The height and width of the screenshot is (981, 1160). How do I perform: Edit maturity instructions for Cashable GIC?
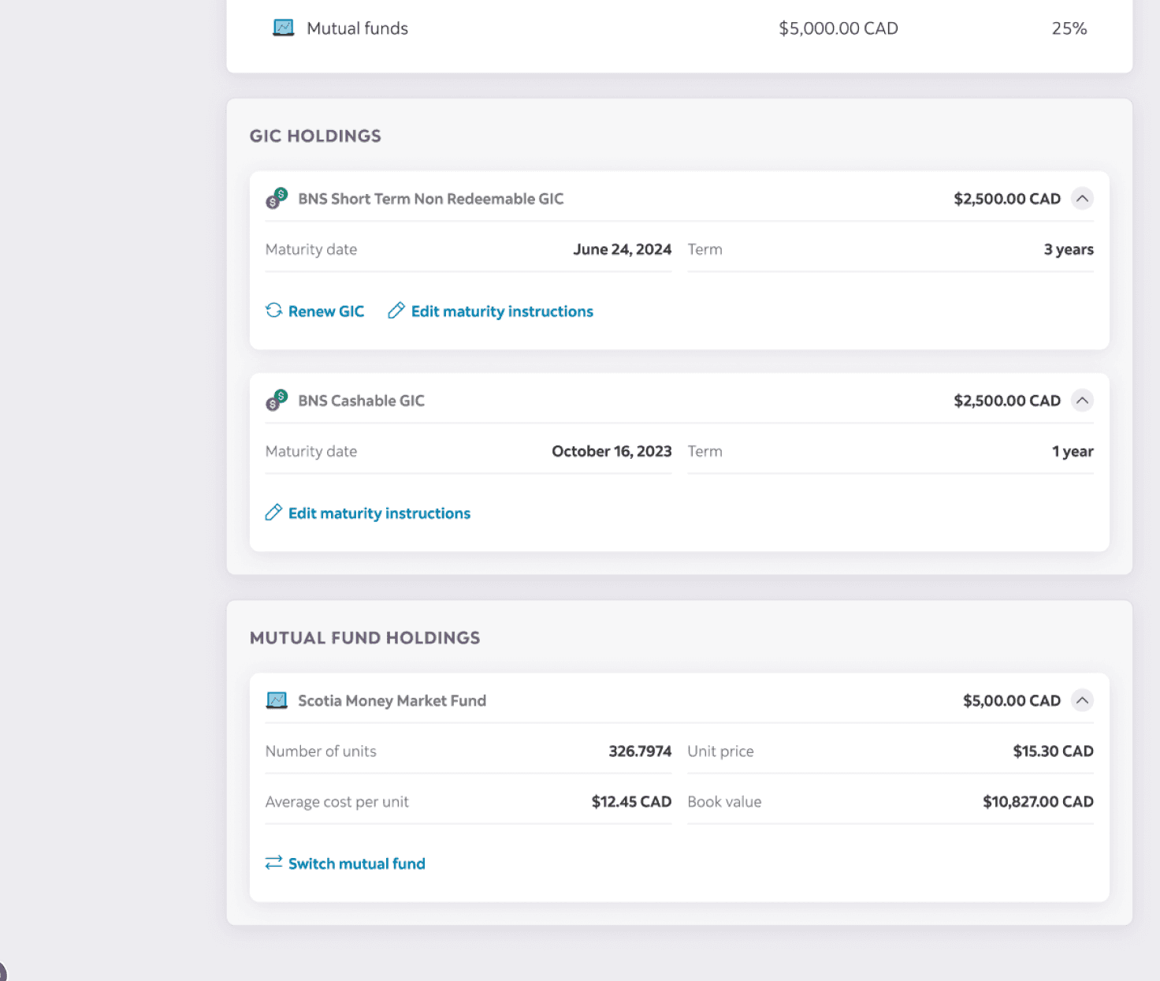pyautogui.click(x=379, y=513)
